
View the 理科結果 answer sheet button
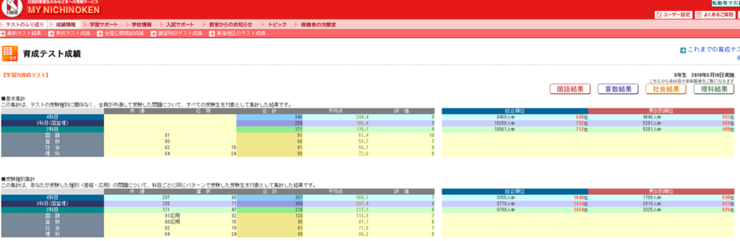(x=714, y=89)
